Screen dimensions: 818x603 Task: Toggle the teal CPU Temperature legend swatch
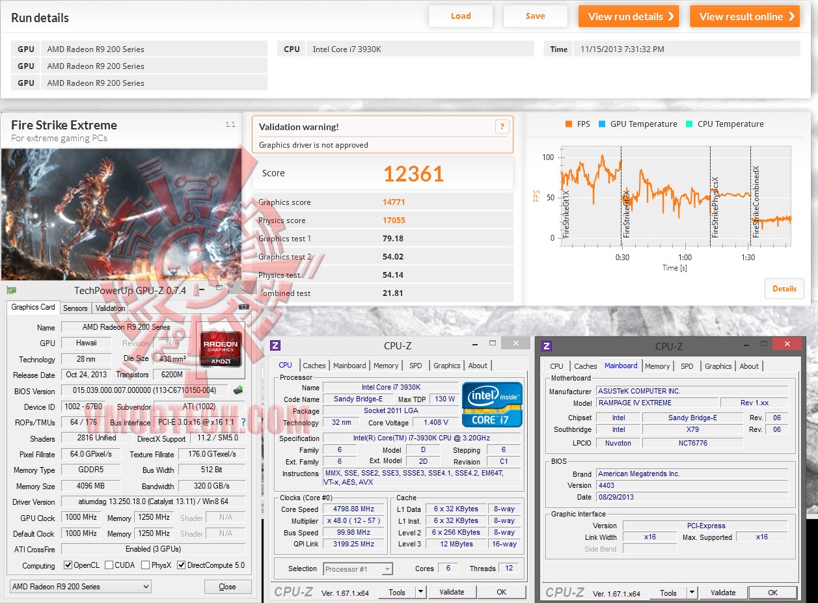689,124
